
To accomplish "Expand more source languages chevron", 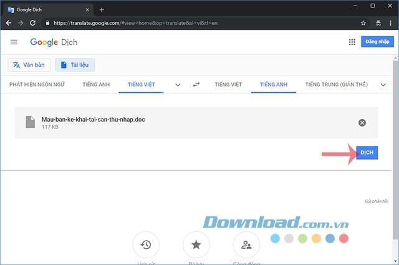I will click(178, 85).
